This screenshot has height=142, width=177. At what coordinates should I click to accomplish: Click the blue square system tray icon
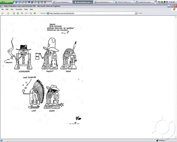(167, 2)
